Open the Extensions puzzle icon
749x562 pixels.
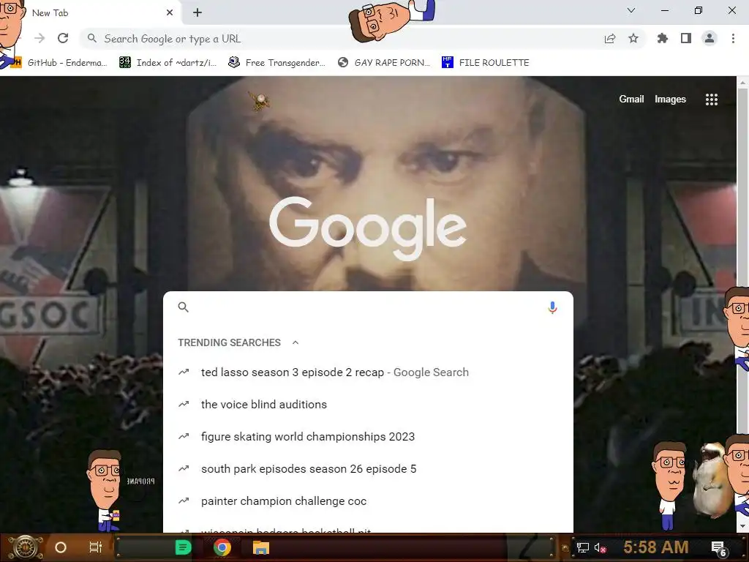(663, 38)
